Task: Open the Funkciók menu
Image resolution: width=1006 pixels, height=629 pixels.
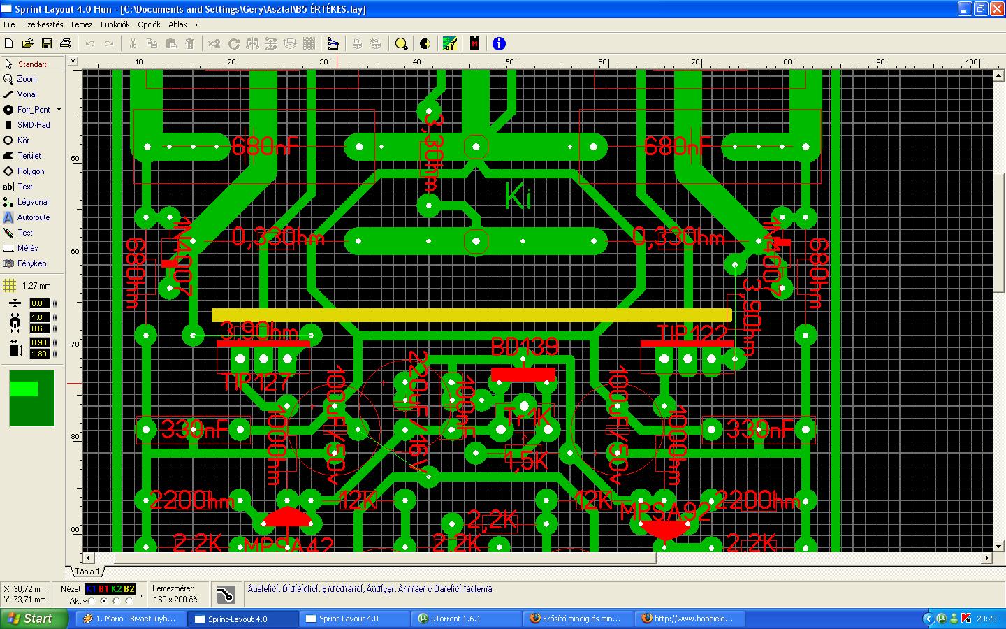Action: click(x=115, y=24)
